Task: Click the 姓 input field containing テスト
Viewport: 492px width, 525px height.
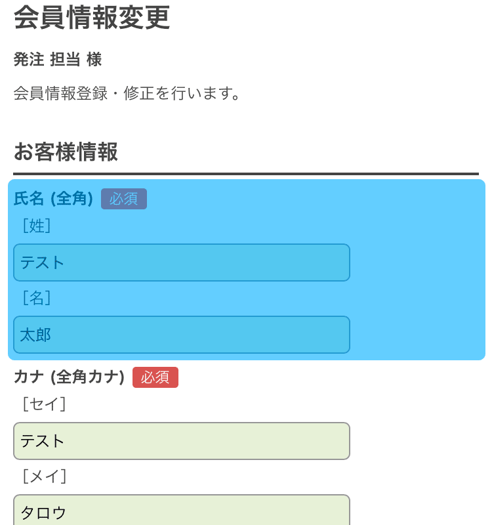Action: (181, 262)
